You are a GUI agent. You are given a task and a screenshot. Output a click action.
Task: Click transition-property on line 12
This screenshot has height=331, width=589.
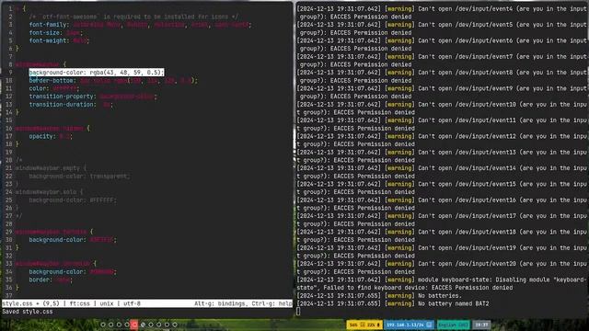[x=63, y=97]
